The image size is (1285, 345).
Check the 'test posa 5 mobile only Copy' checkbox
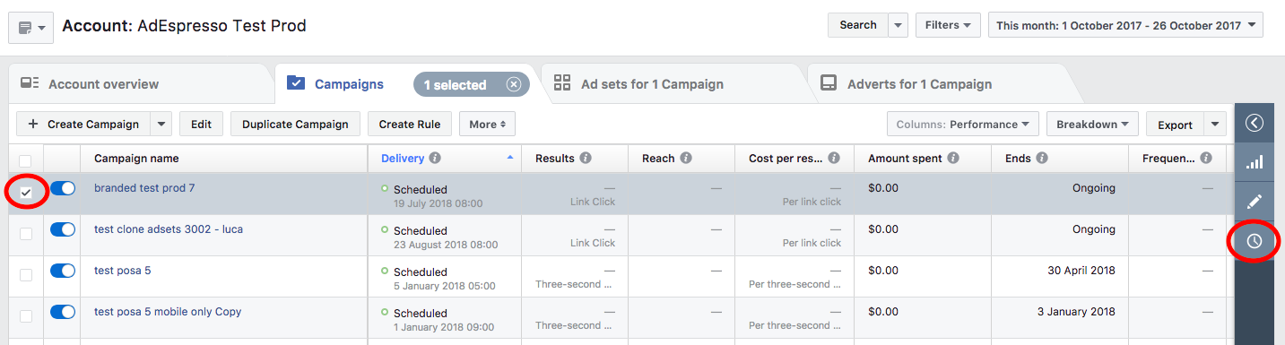pos(26,315)
